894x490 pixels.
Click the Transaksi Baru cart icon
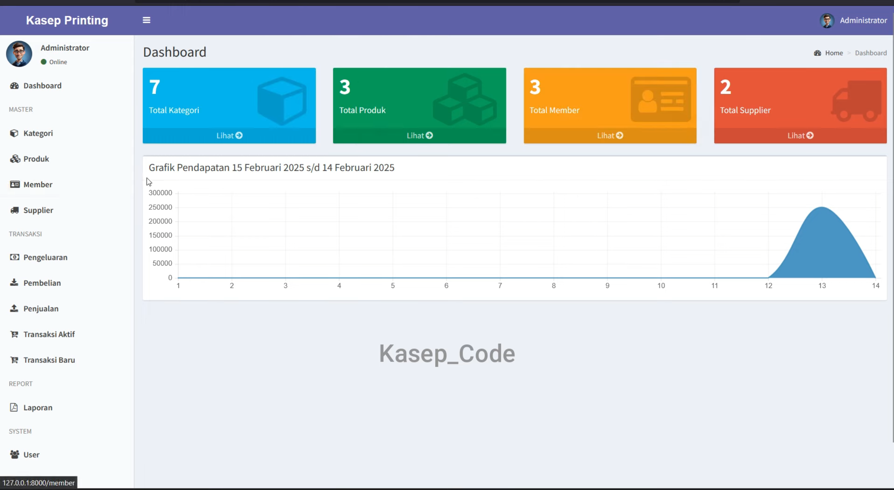point(14,360)
